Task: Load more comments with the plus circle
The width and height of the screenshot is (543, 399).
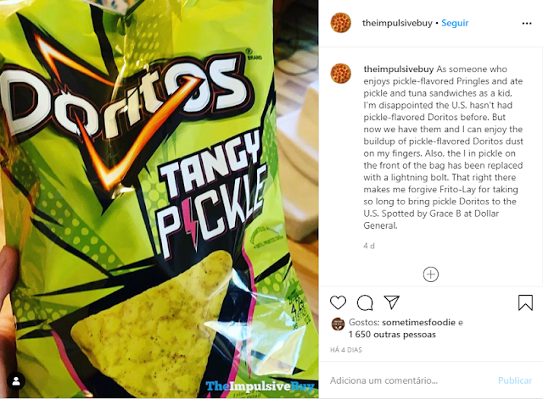Action: [x=431, y=274]
